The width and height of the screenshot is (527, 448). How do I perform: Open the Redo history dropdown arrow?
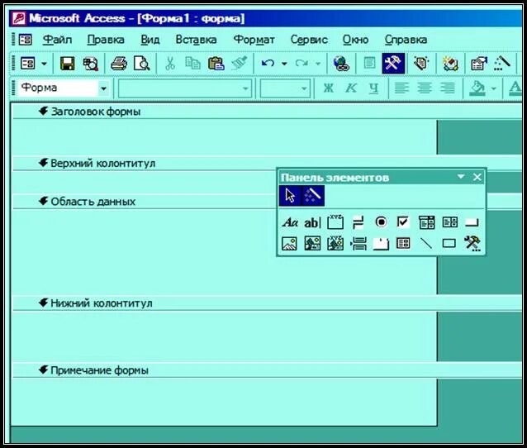point(318,63)
